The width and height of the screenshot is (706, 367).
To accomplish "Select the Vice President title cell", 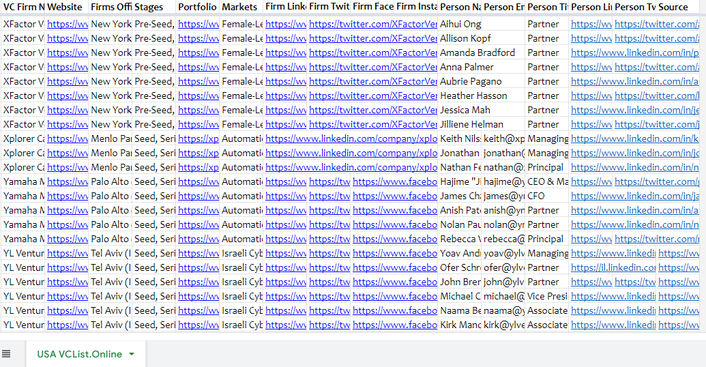I will pyautogui.click(x=548, y=296).
